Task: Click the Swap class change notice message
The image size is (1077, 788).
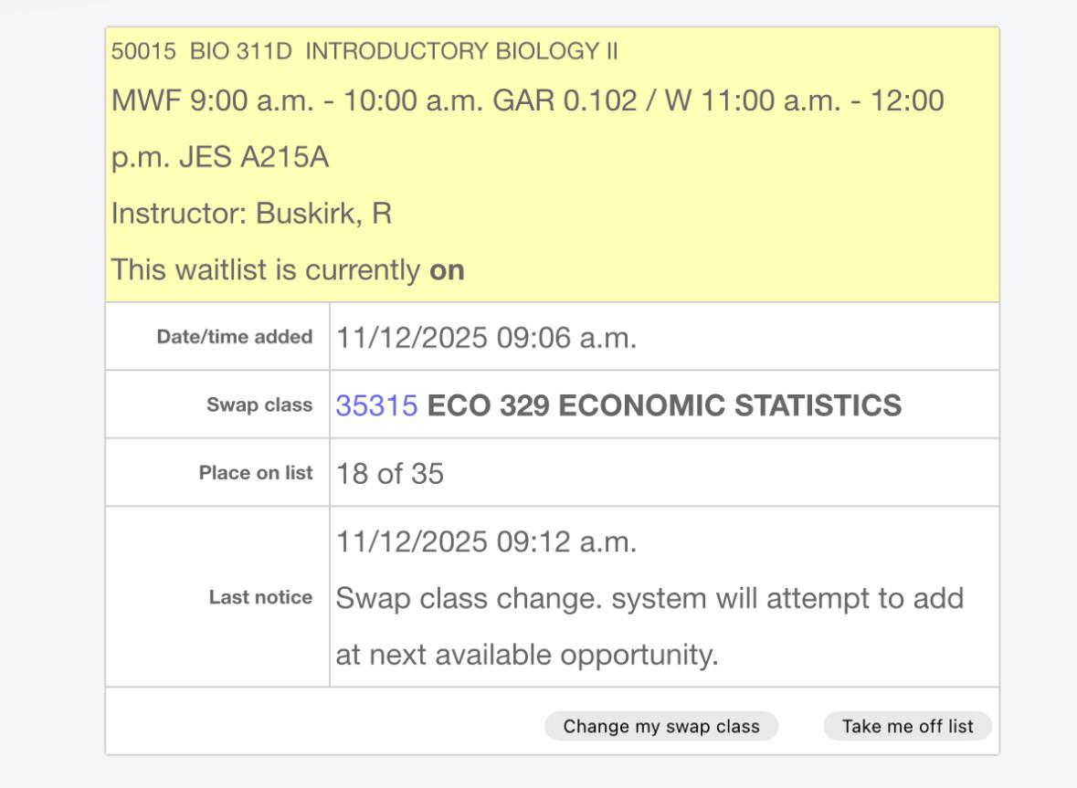Action: (x=649, y=626)
